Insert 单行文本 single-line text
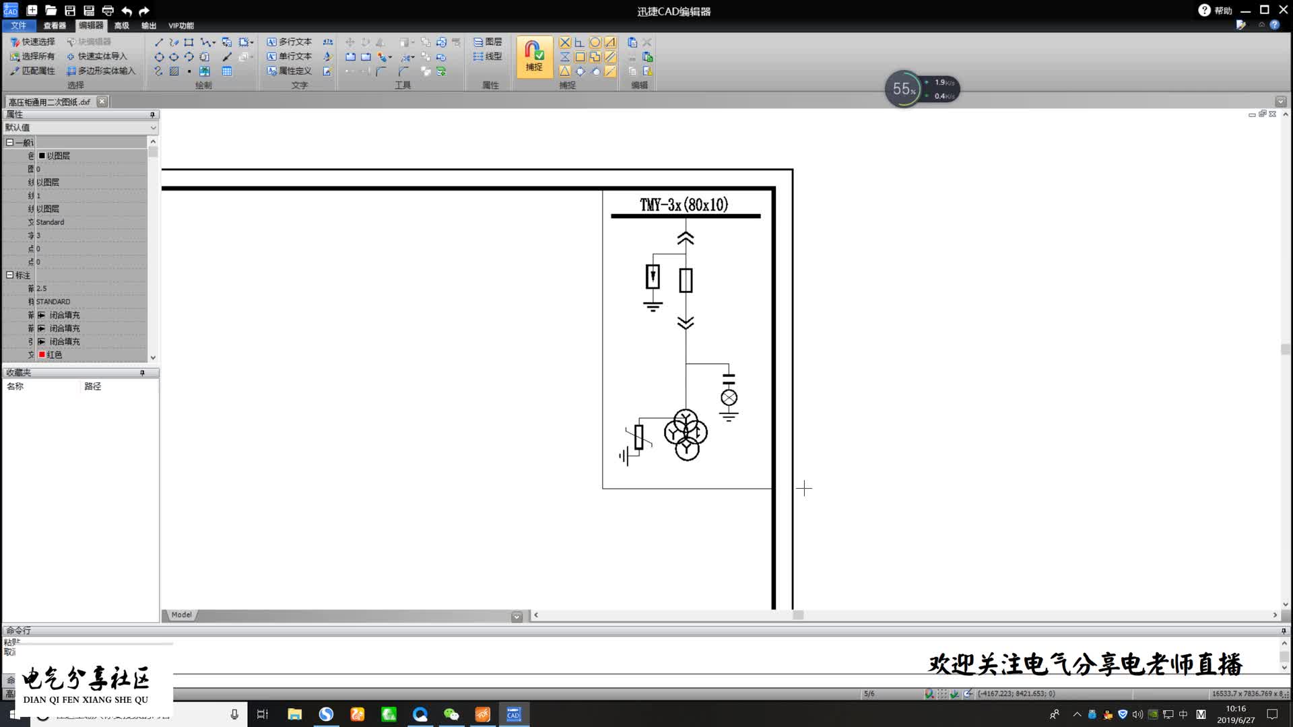Image resolution: width=1293 pixels, height=727 pixels. click(x=290, y=57)
